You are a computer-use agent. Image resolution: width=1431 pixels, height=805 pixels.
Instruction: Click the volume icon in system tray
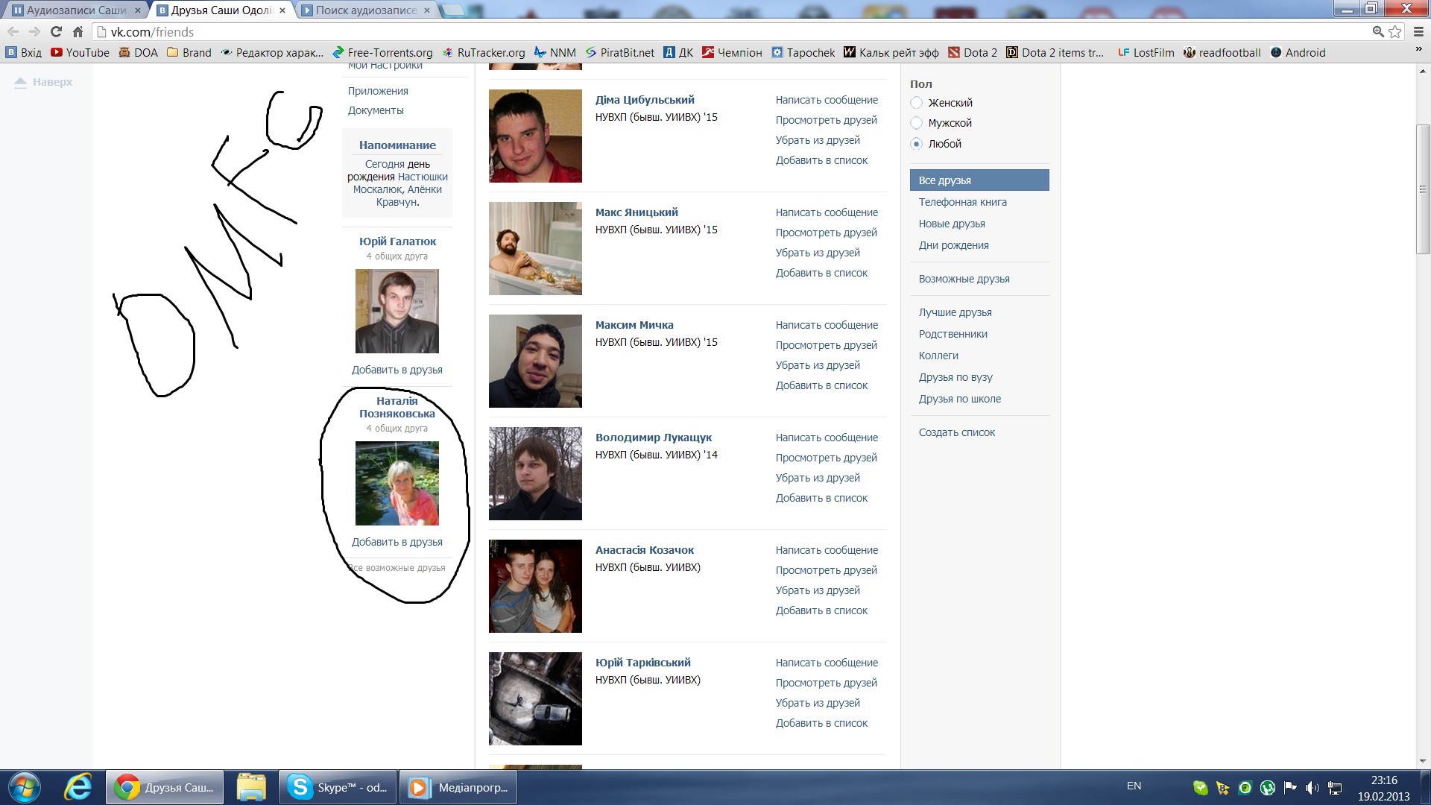(x=1312, y=787)
